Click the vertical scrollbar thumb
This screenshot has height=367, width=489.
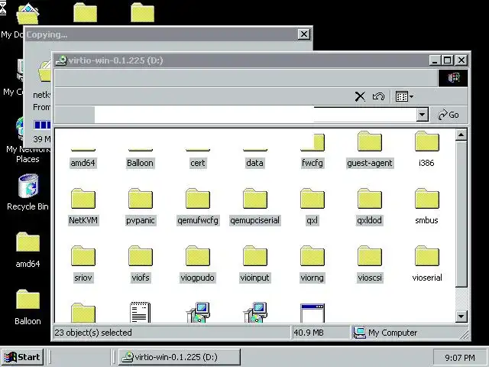461,214
